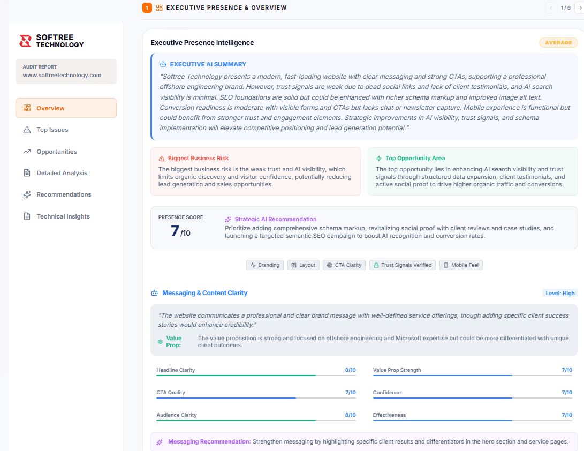Click the Effectiveness 7/10 score
The height and width of the screenshot is (451, 584).
point(567,415)
